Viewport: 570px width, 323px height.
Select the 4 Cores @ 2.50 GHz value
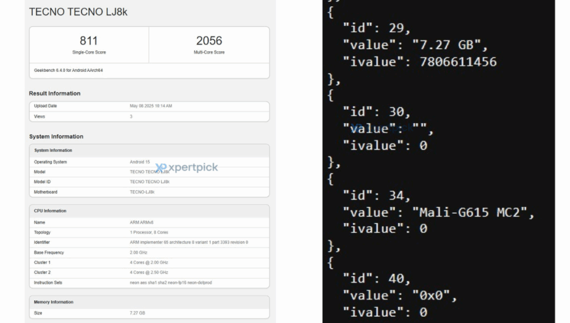(x=149, y=272)
